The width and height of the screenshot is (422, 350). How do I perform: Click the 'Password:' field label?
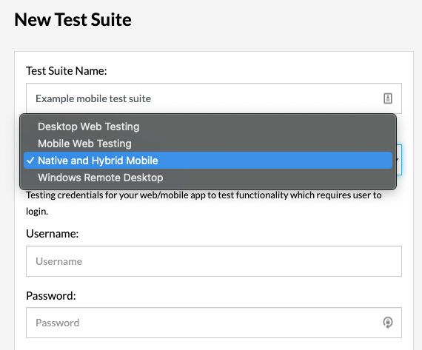[x=51, y=296]
